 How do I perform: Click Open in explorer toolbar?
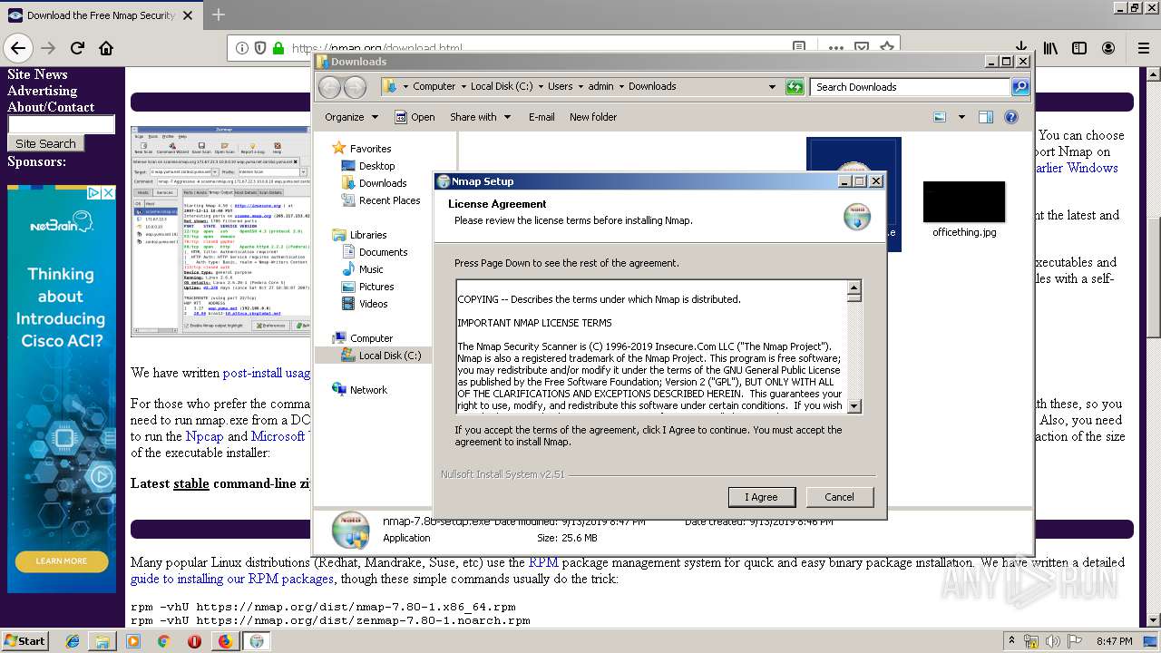[x=415, y=117]
